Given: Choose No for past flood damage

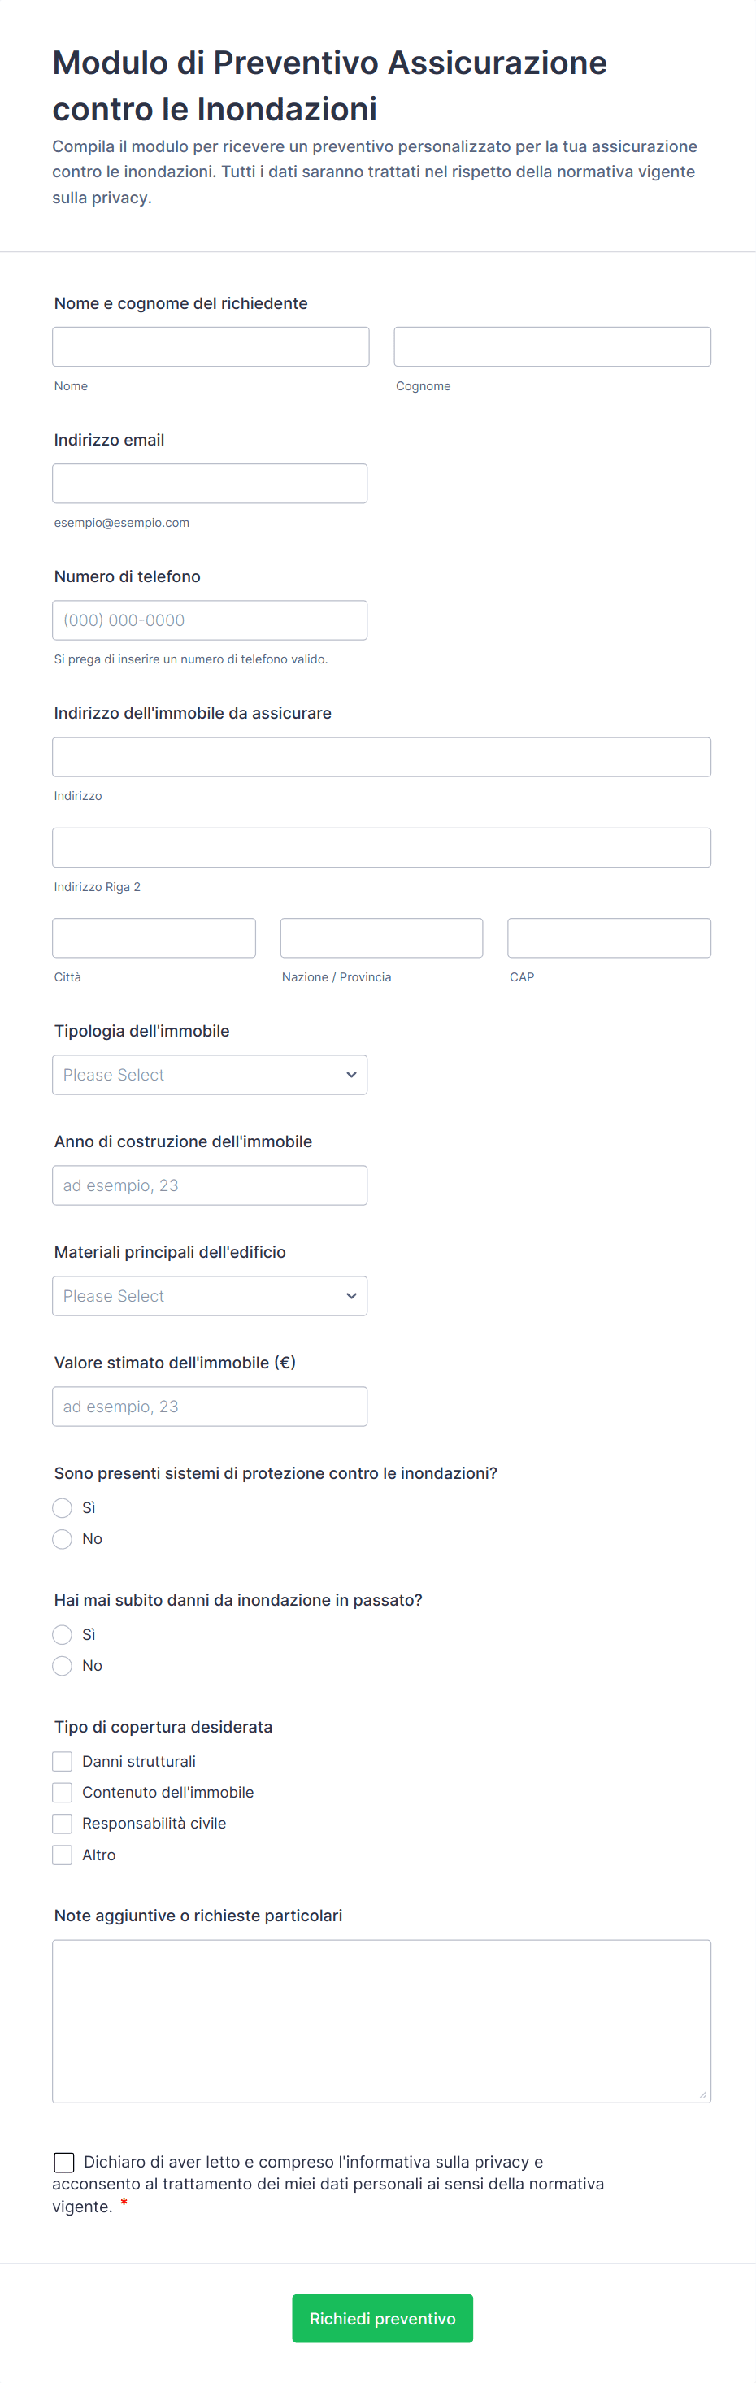Looking at the screenshot, I should (62, 1665).
